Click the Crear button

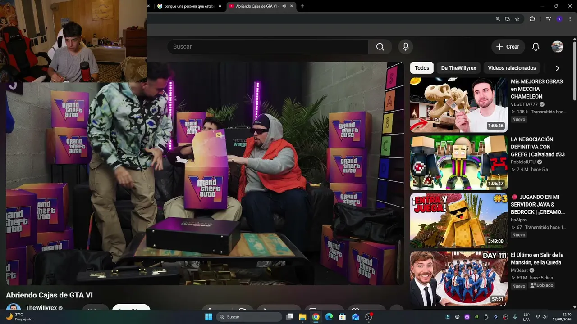coord(508,47)
